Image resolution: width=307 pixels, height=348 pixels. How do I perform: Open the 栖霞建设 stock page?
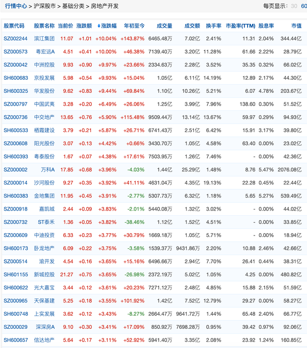(44, 130)
